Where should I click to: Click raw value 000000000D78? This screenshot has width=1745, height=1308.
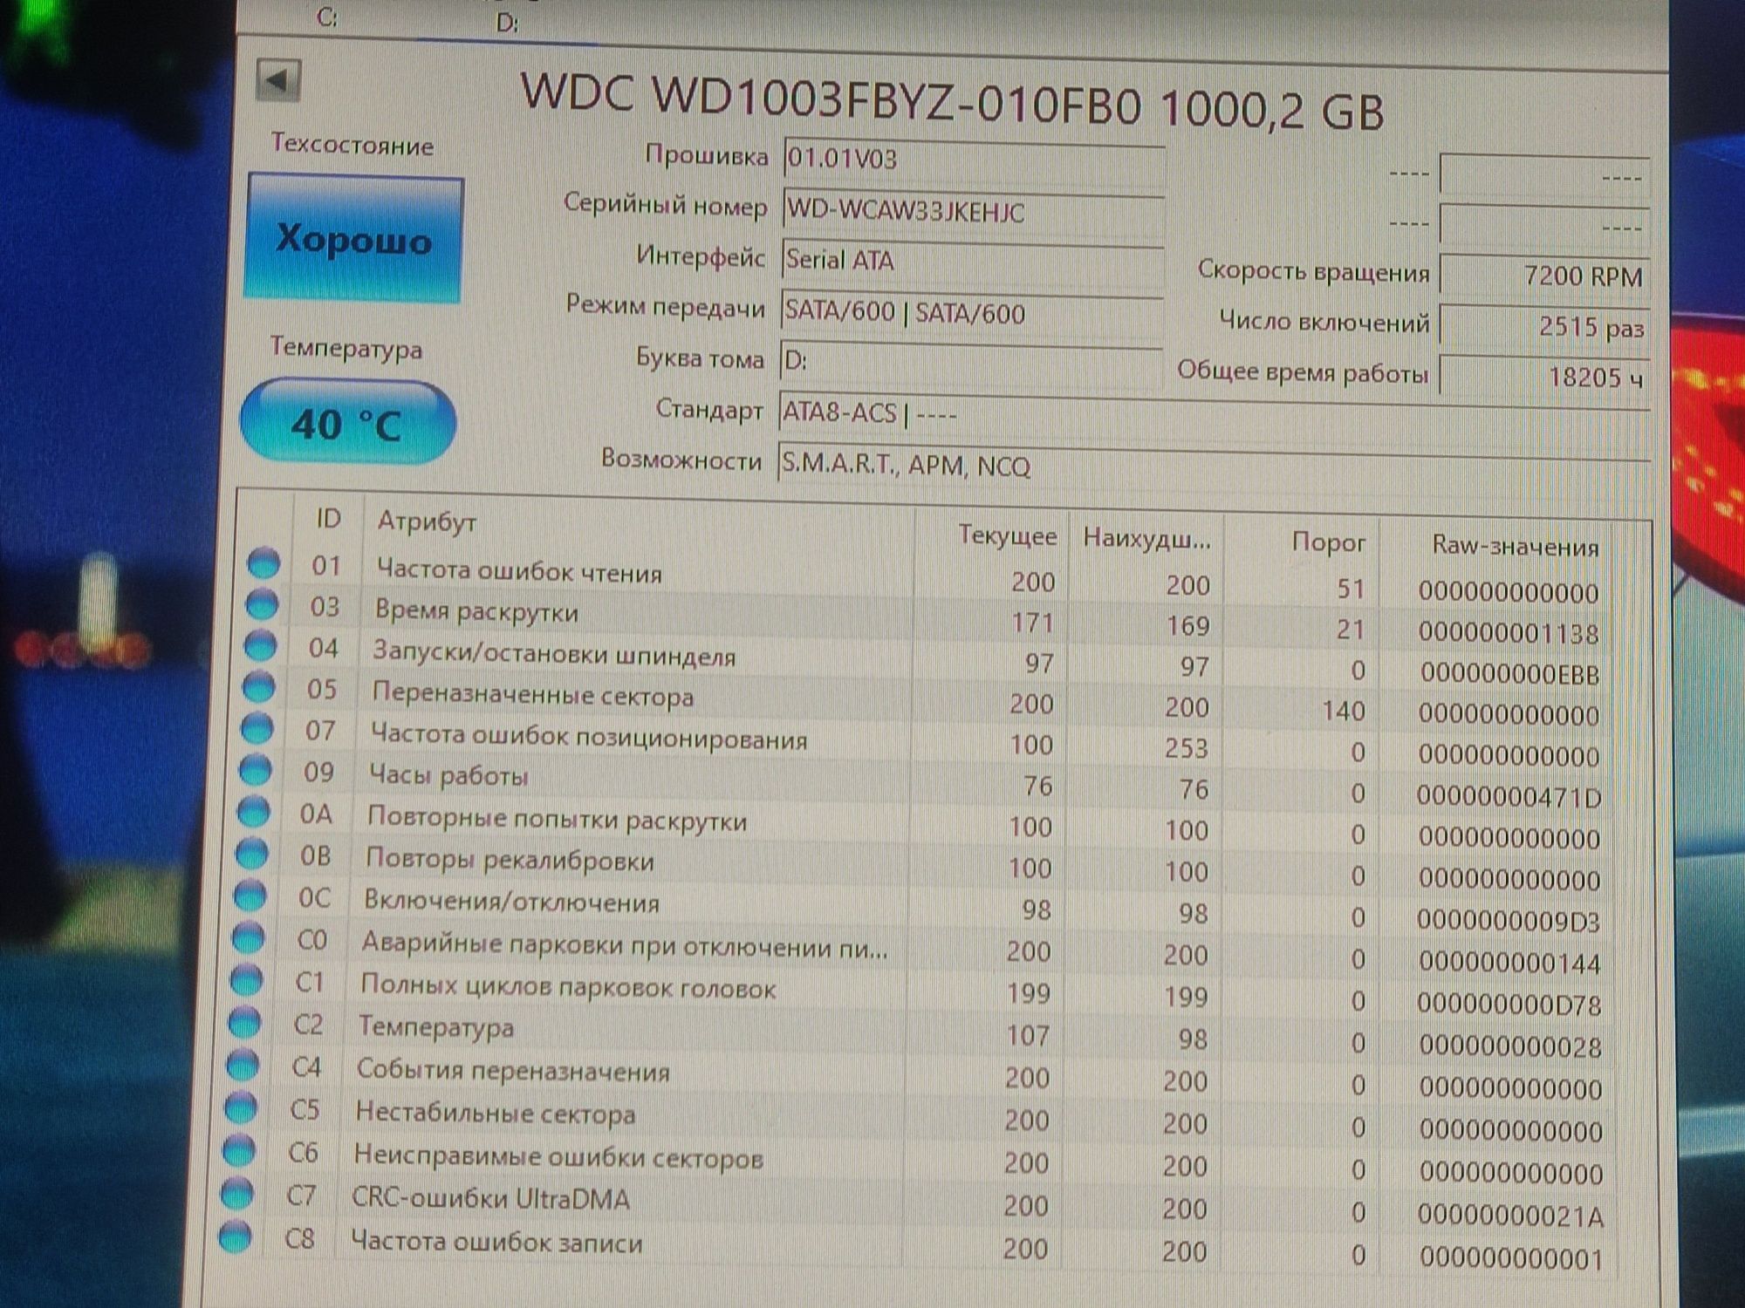pos(1509,1005)
